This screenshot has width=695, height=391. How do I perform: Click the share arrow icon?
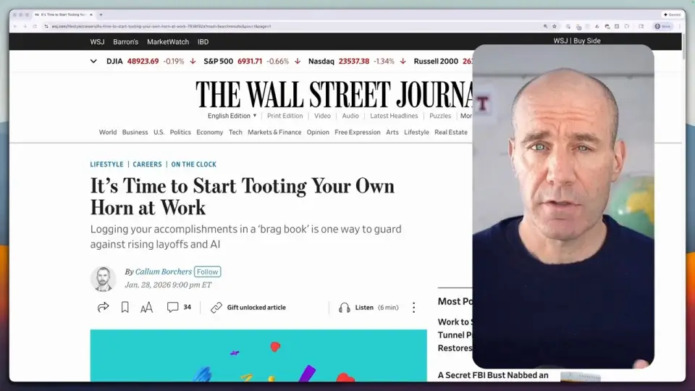coord(103,308)
